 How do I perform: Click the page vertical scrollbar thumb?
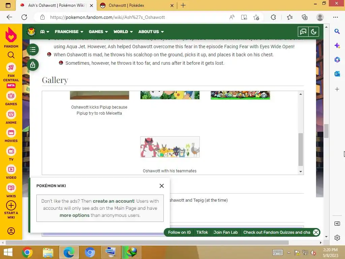pyautogui.click(x=326, y=131)
